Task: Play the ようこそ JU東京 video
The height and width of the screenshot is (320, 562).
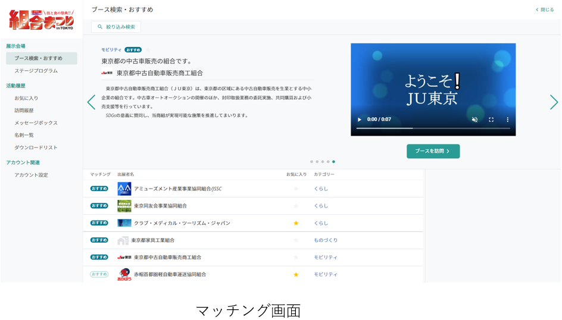Action: click(360, 120)
